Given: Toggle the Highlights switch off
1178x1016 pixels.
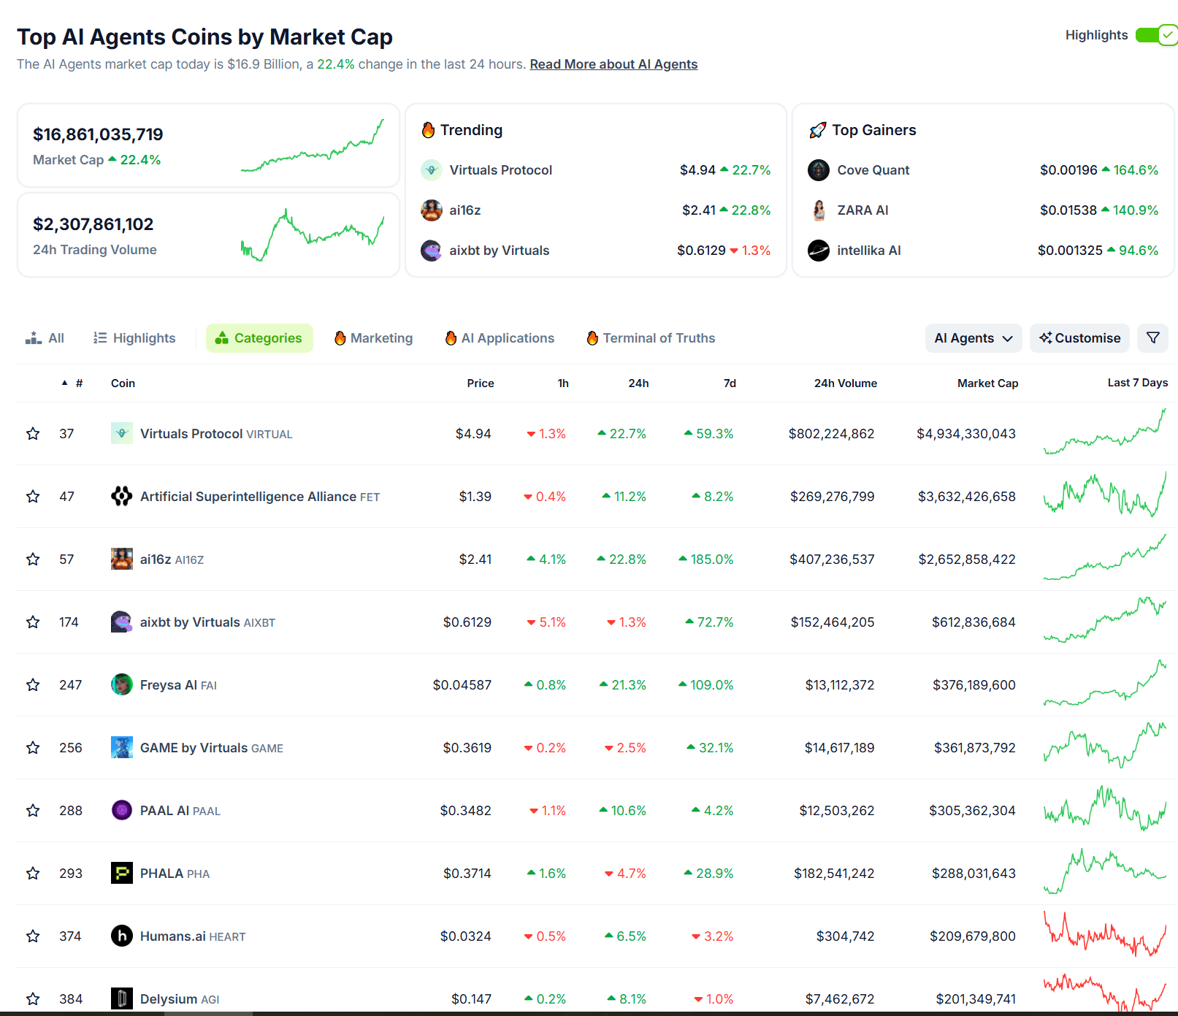Looking at the screenshot, I should [x=1157, y=35].
